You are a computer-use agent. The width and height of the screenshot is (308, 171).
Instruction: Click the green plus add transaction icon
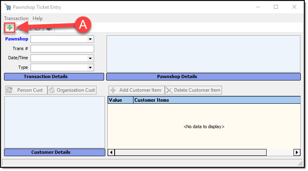coord(9,28)
